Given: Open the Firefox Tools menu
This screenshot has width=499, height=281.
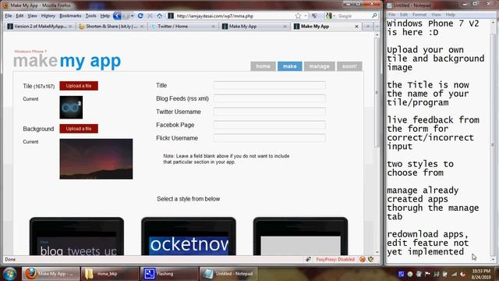Looking at the screenshot, I should [90, 16].
